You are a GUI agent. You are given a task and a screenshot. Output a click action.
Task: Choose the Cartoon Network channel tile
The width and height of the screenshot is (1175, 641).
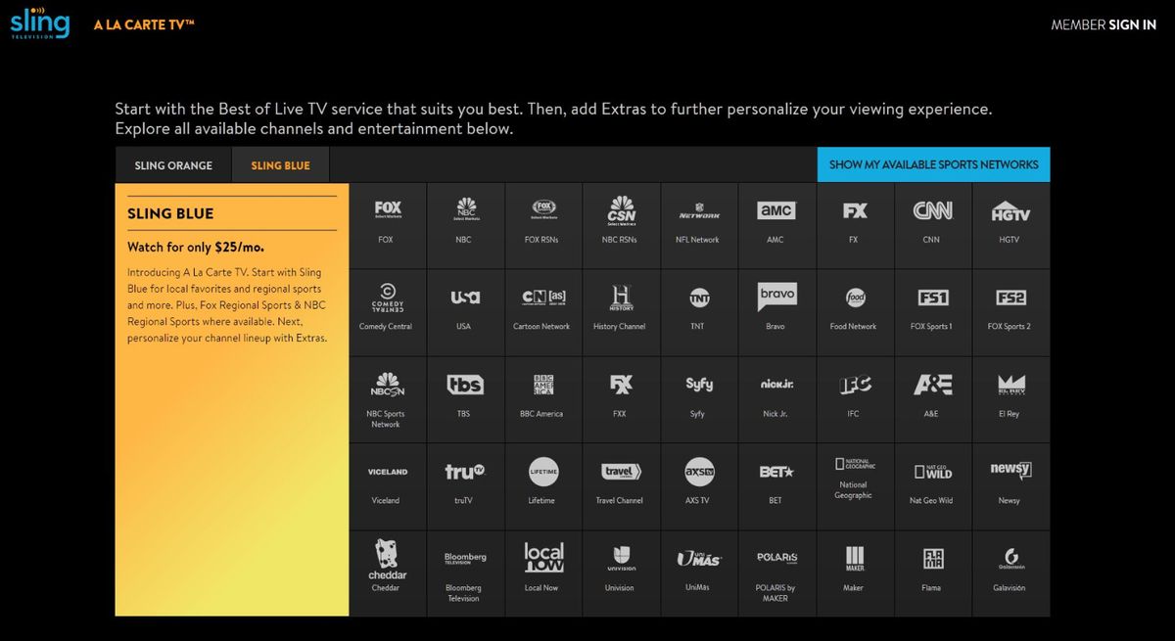[x=543, y=312]
